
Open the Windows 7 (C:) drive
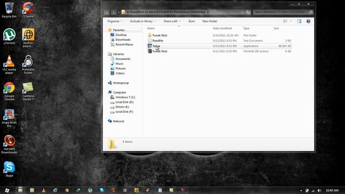(x=125, y=97)
